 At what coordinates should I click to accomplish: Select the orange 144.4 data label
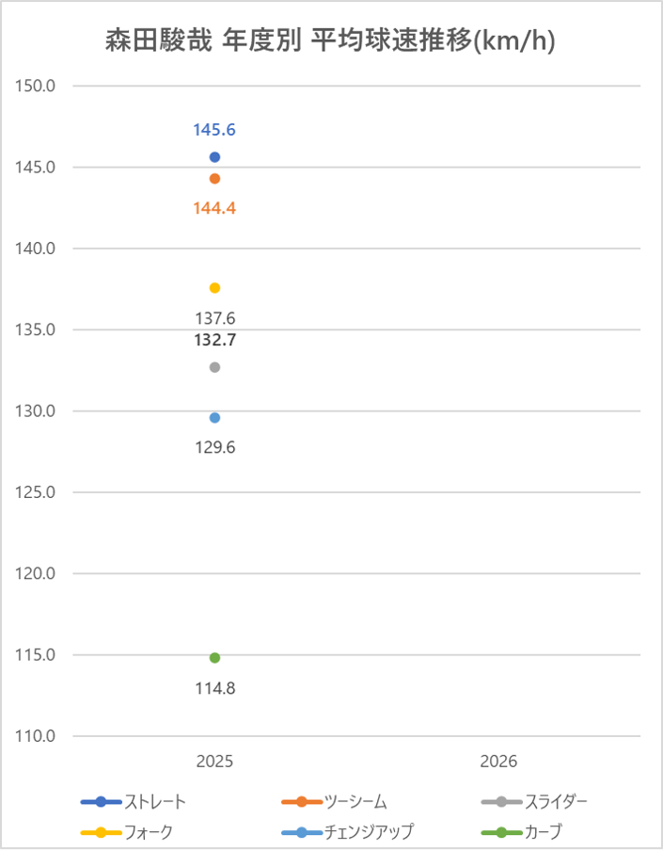pos(214,208)
